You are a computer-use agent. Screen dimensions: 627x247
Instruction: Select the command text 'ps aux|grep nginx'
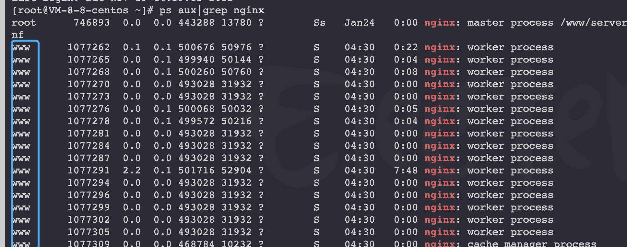coord(212,11)
